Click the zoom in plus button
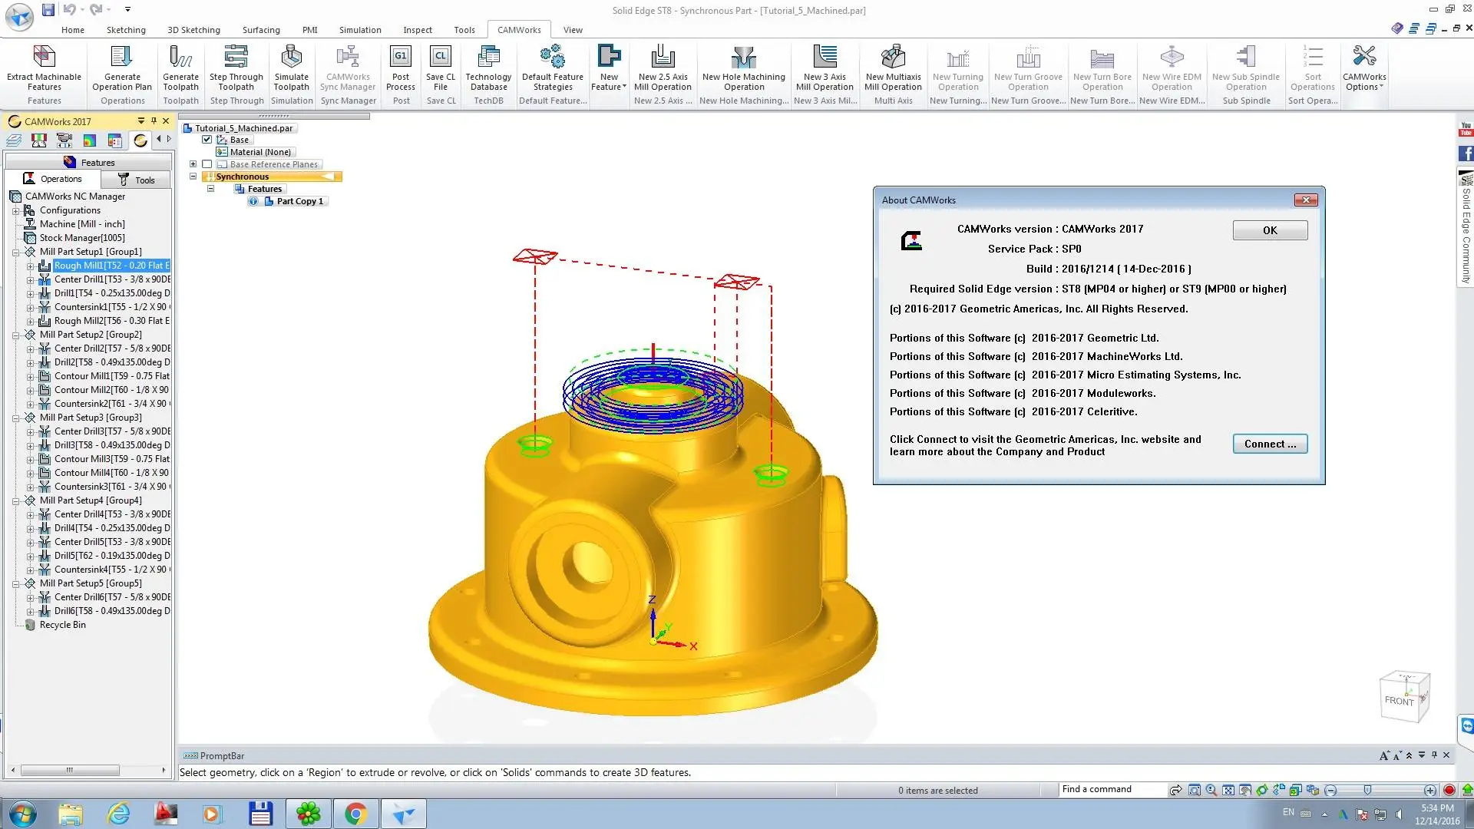1474x829 pixels. click(1429, 790)
